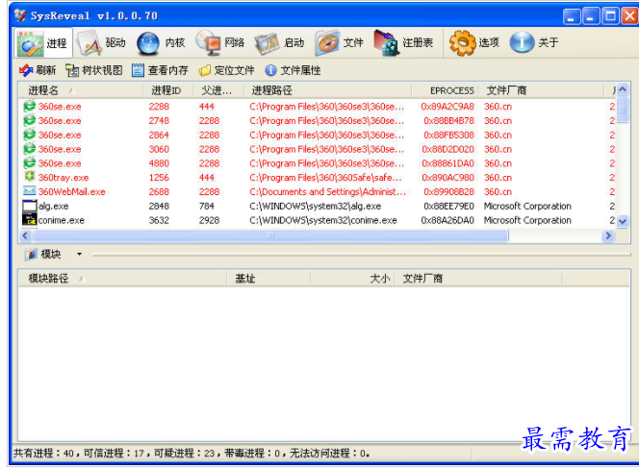This screenshot has width=639, height=469.
Task: Switch to the 文件 (File) tab
Action: point(340,42)
